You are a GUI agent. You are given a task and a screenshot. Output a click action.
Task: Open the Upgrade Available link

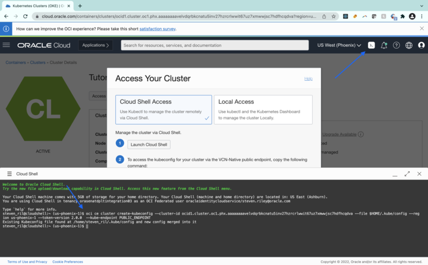[x=339, y=134]
